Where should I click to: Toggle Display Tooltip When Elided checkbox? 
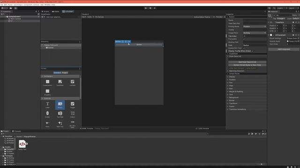(x=252, y=51)
